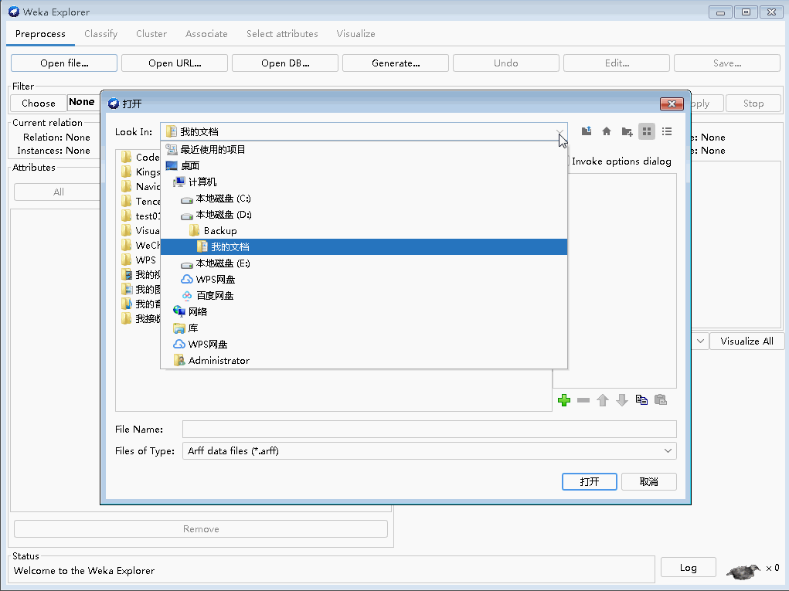Select WPS网盘 under 计算机

[x=364, y=279]
